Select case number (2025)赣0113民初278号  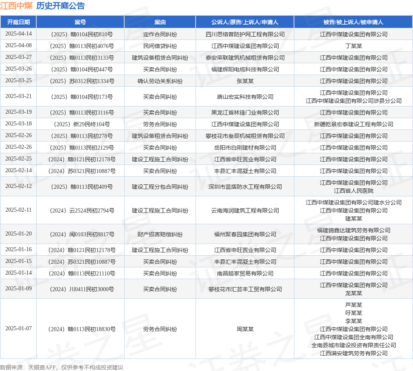82,136
